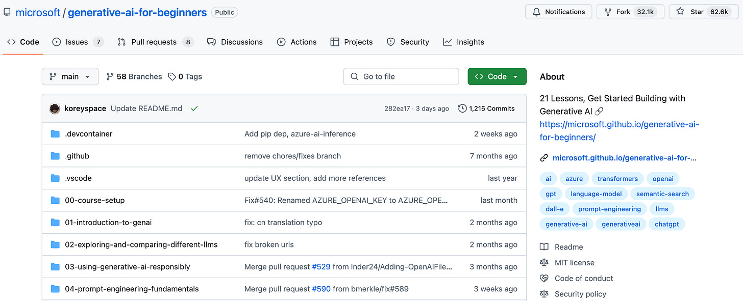
Task: Open the bold microsoft.github.io/generative-ai-for-... link
Action: [624, 158]
